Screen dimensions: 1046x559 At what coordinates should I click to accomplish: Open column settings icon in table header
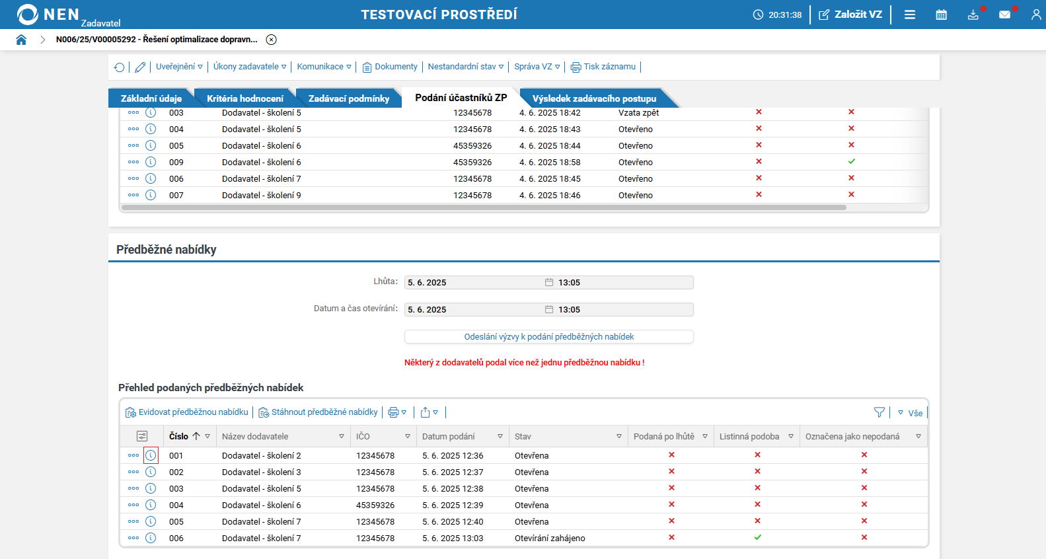pos(142,436)
